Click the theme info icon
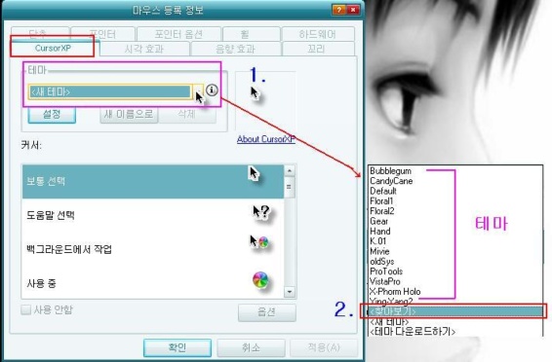The image size is (552, 362). (212, 90)
